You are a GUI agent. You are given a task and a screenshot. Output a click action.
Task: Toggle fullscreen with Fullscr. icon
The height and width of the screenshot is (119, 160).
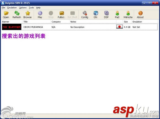[62, 15]
